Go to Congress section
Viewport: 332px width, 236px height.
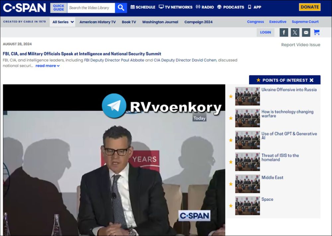pyautogui.click(x=255, y=22)
